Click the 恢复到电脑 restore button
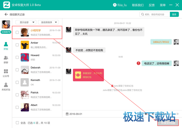The width and height of the screenshot is (182, 128). click(x=168, y=123)
